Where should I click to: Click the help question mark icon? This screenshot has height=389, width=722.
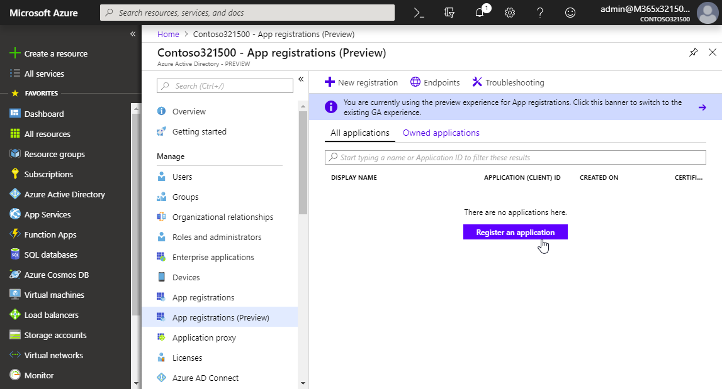pos(540,13)
